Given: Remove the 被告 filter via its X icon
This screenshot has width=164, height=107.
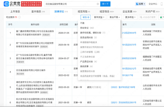Looking at the screenshot, I should pyautogui.click(x=88, y=17).
